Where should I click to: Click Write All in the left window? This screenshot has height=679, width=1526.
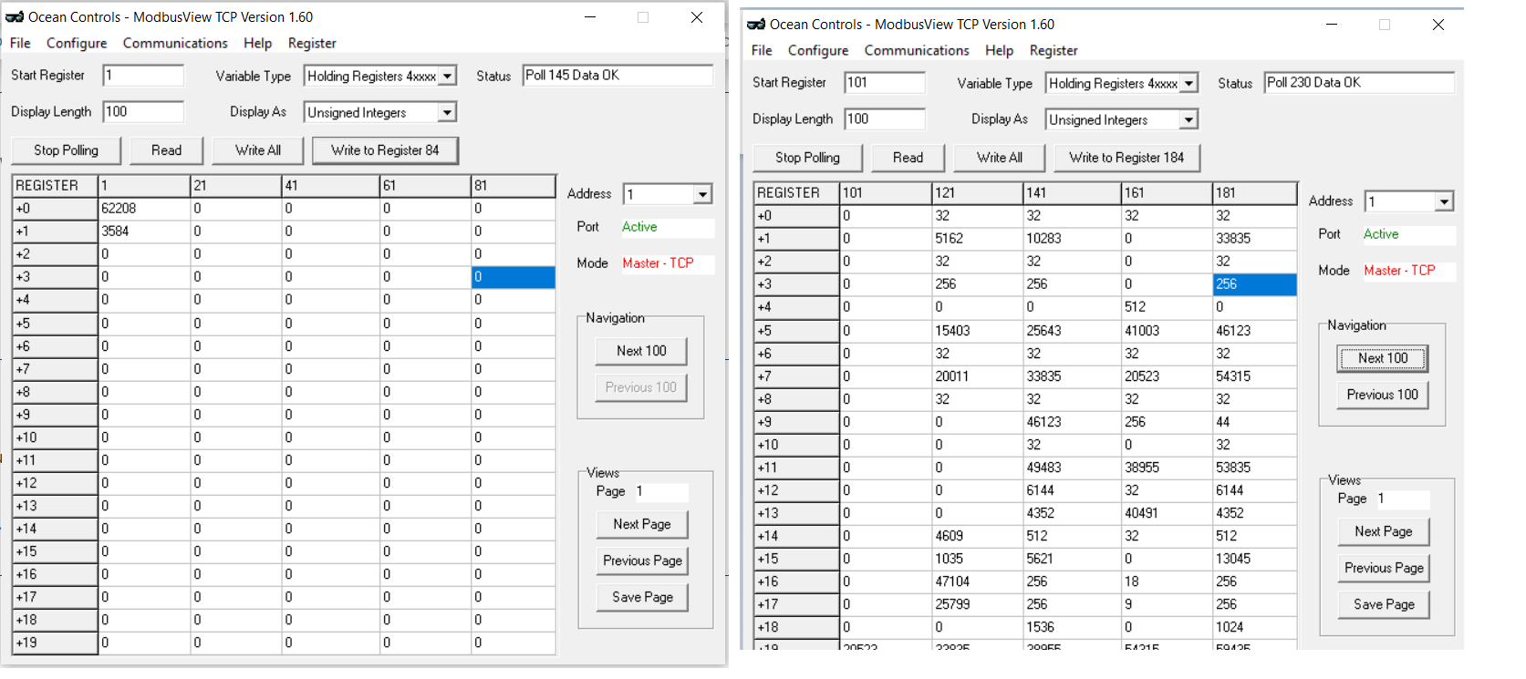click(258, 150)
